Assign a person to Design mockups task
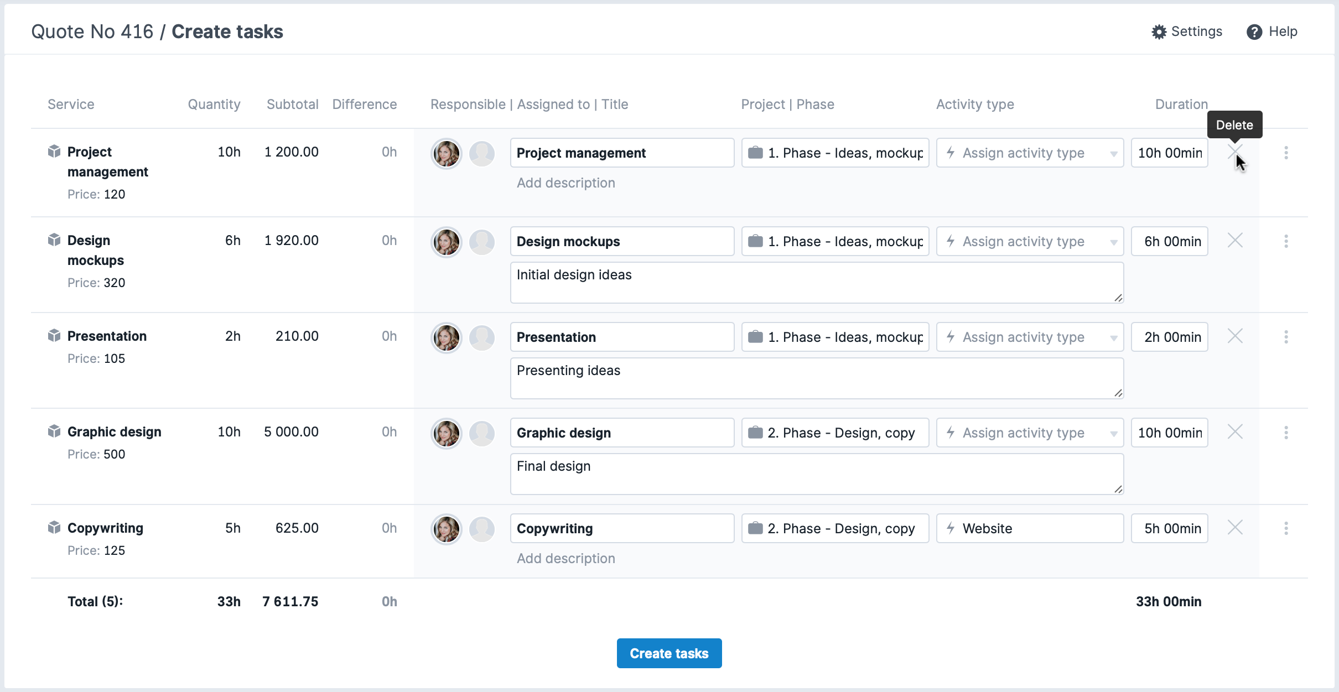The image size is (1339, 692). coord(482,242)
